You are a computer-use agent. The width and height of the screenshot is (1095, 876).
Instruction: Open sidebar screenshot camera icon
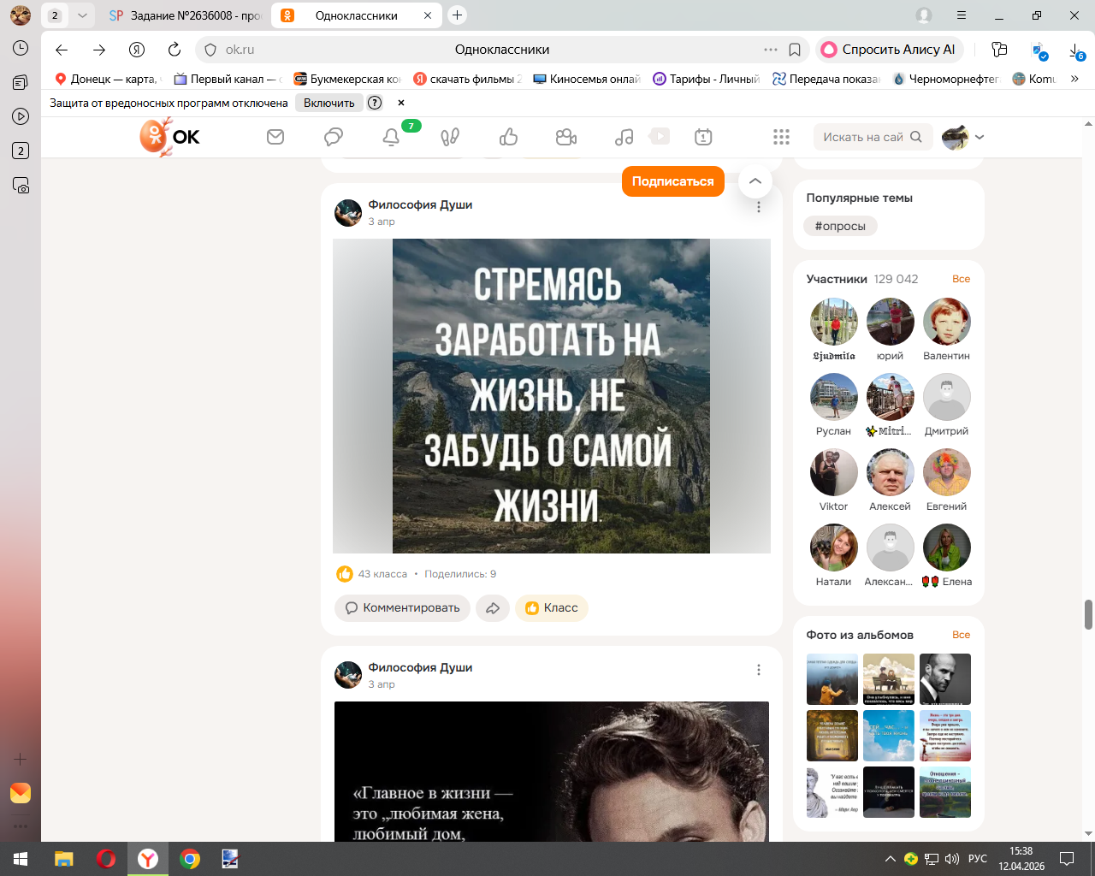21,185
